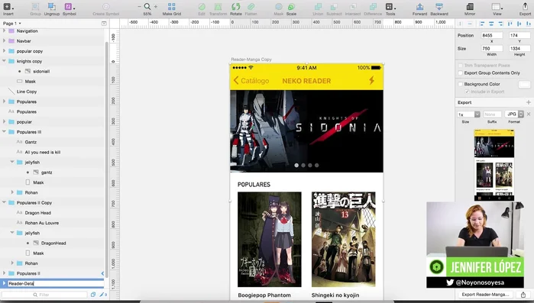Distribute horizontally using the first inspector icon
Viewport: 534px width, 303px height.
[x=461, y=24]
